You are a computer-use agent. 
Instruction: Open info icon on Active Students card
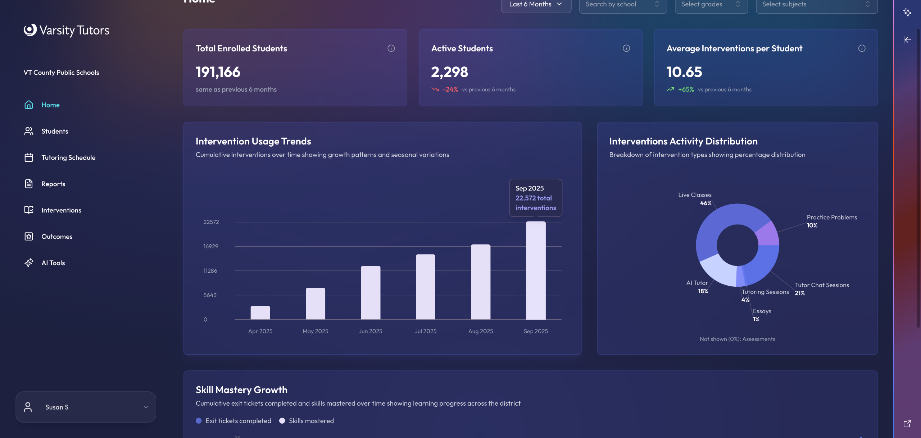click(x=626, y=49)
